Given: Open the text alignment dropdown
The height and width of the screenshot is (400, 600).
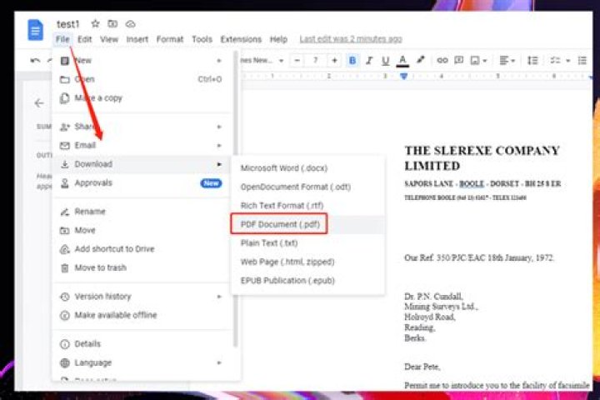Looking at the screenshot, I should pyautogui.click(x=507, y=61).
